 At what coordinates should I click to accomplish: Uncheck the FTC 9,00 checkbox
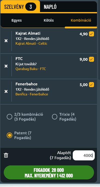pos(91,59)
